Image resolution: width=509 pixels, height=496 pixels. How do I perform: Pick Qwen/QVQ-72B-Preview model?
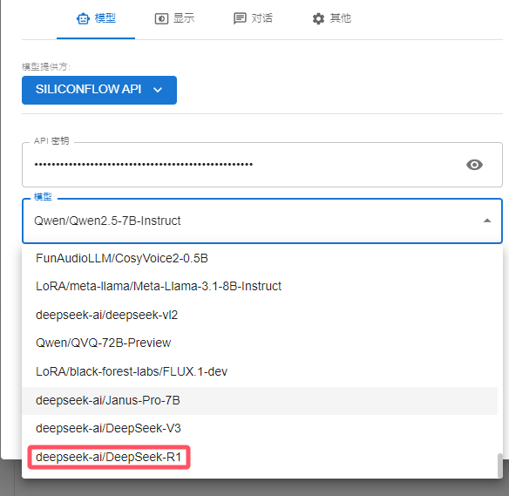(x=260, y=343)
